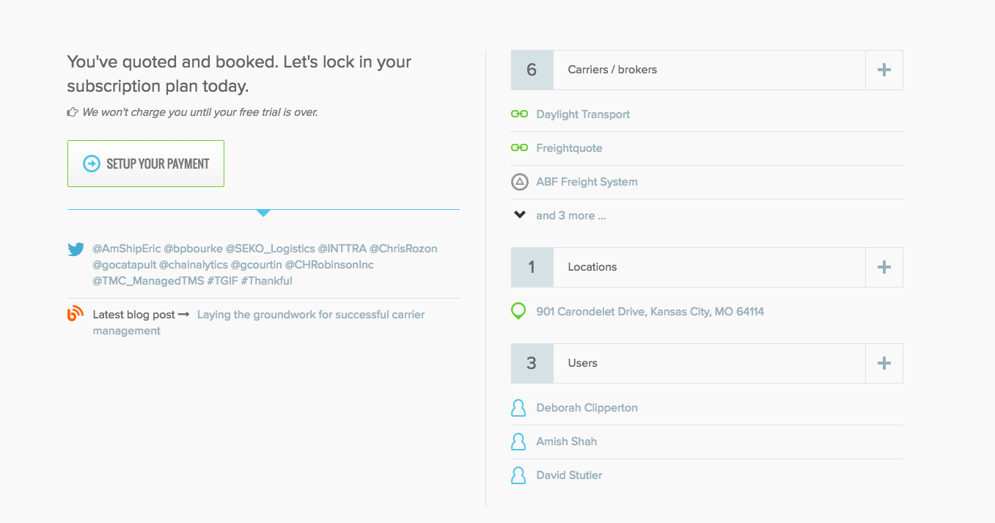Image resolution: width=995 pixels, height=523 pixels.
Task: Open @AmShipEric Twitter mention
Action: [x=127, y=249]
